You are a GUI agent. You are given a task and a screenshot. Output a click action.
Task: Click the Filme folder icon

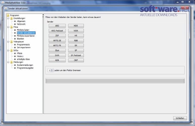pyautogui.click(x=11, y=27)
